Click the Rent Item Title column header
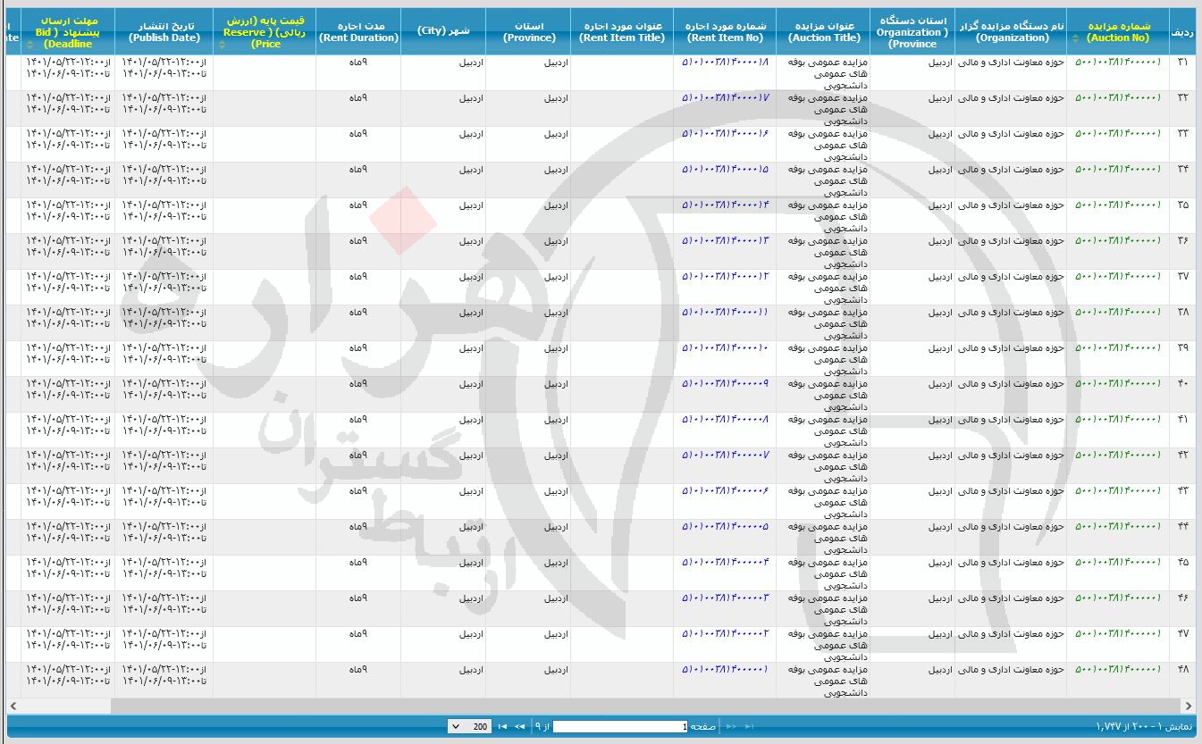Screen dimensions: 1202x744 click(x=622, y=31)
